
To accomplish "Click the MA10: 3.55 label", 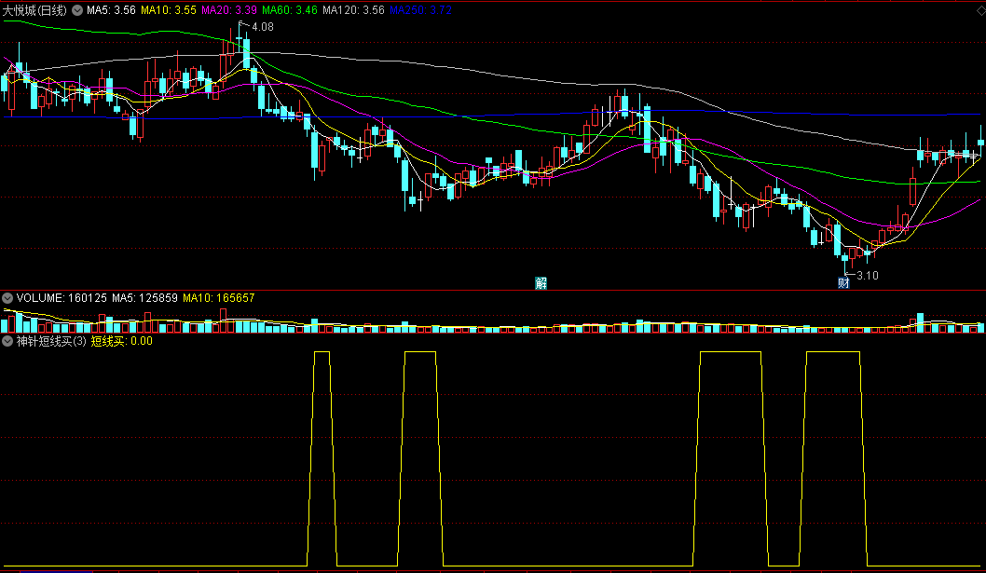I will (169, 10).
